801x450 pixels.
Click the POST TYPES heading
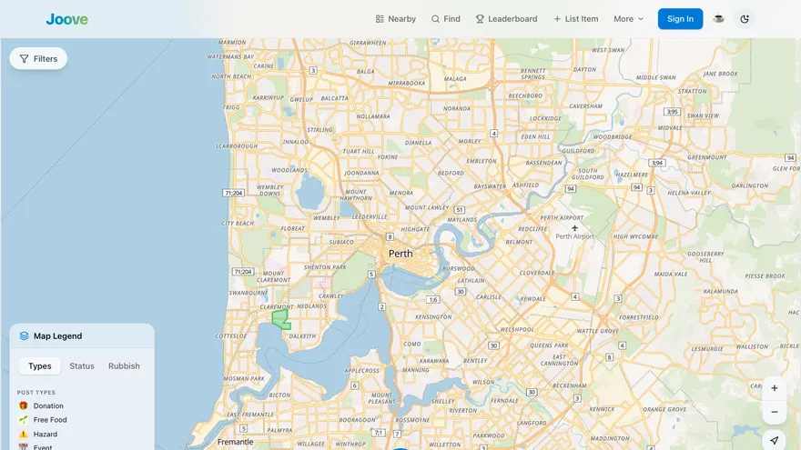[36, 393]
